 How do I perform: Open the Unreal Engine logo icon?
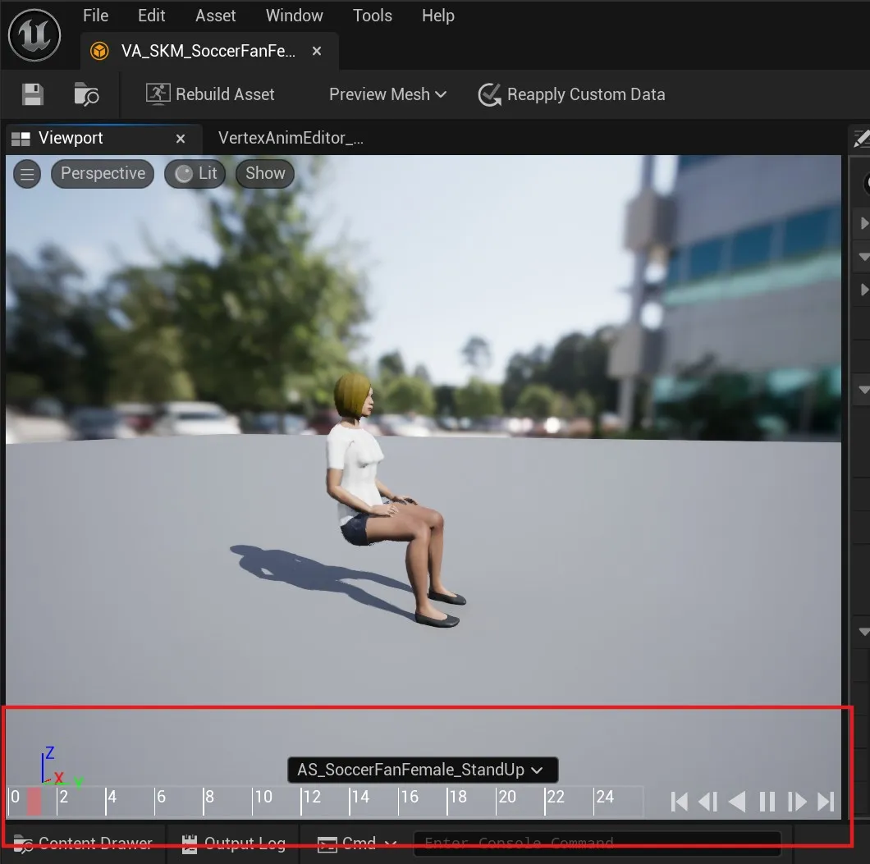(34, 35)
